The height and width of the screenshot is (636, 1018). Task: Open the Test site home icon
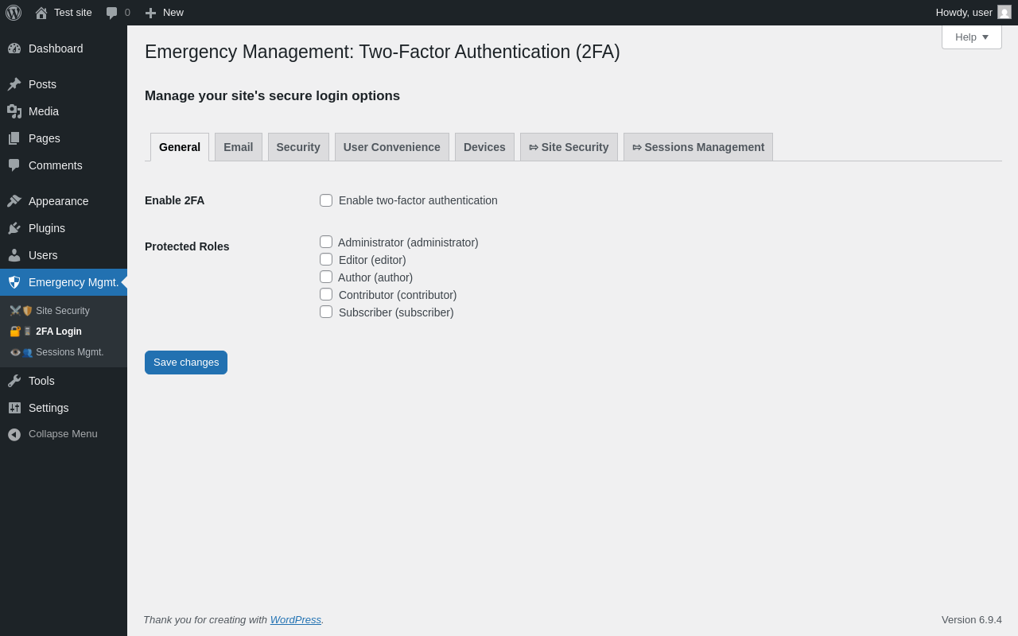point(41,13)
